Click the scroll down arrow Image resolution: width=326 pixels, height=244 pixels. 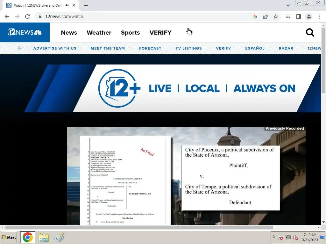(x=323, y=222)
